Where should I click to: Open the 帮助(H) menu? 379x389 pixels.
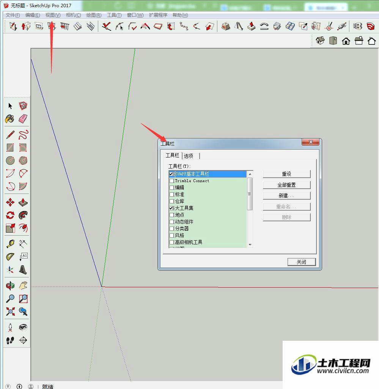(x=180, y=15)
